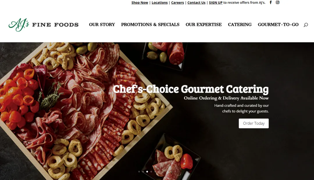
Task: Click the AJ's Fine Foods logo
Action: [43, 25]
